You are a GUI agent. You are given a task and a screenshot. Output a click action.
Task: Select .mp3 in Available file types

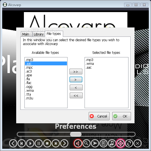(x=46, y=60)
